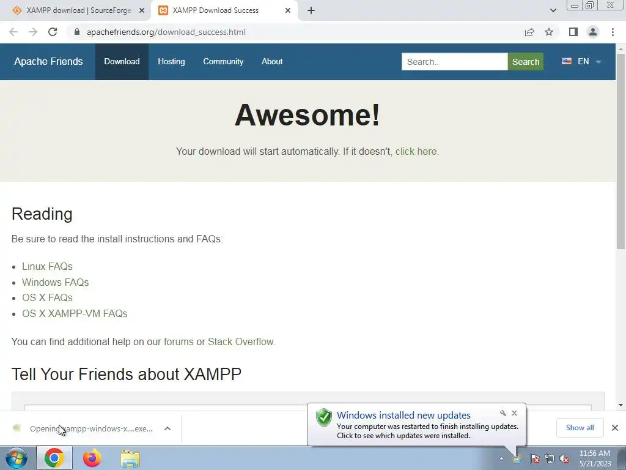Click the URL in the address bar
Viewport: 626px width, 470px height.
(x=166, y=32)
